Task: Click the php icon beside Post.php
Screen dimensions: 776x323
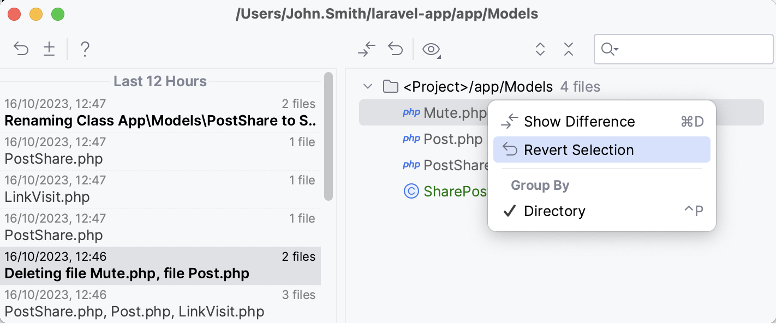Action: click(x=411, y=139)
